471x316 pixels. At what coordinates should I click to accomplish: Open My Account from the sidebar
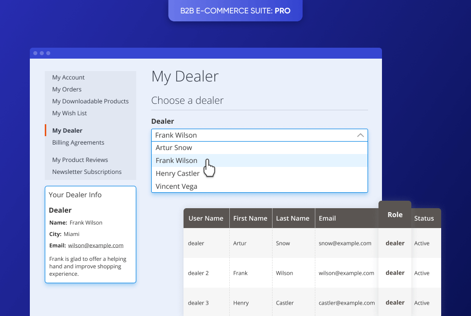click(68, 77)
